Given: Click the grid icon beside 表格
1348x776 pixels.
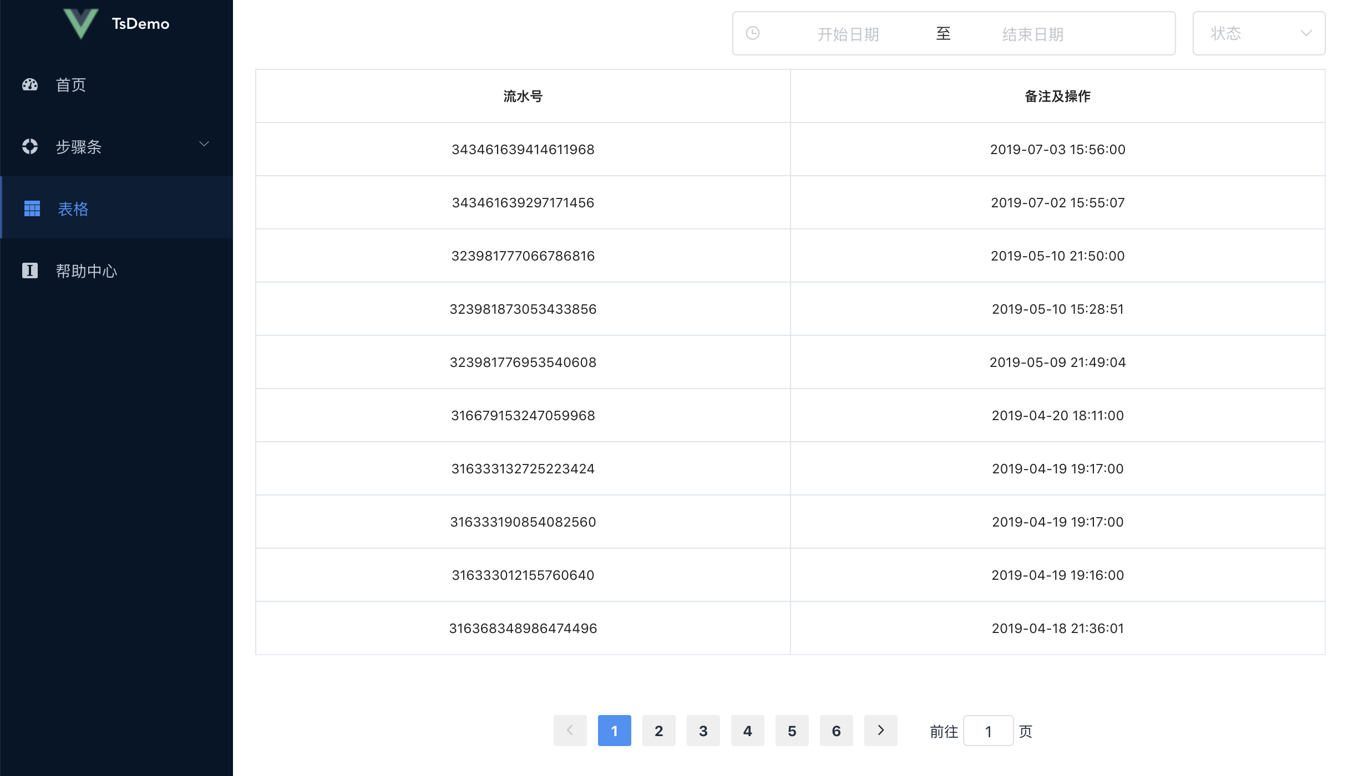Looking at the screenshot, I should [32, 208].
